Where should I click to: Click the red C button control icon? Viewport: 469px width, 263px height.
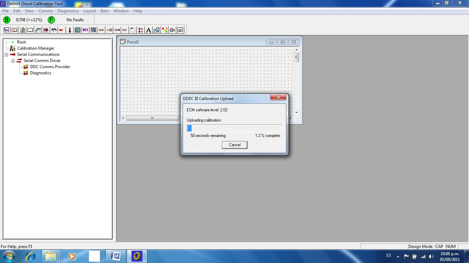[14, 30]
